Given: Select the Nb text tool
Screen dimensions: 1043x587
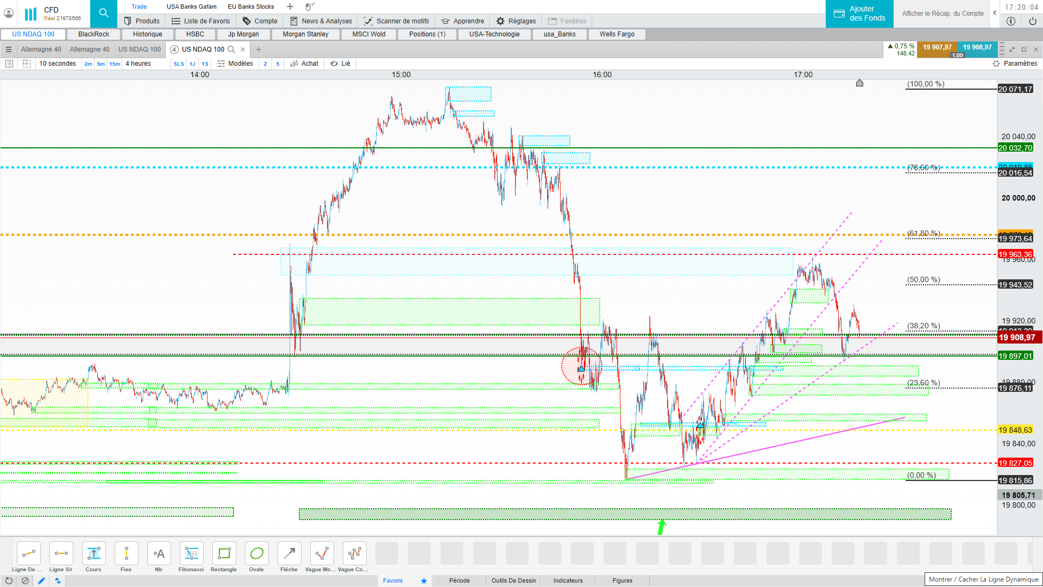Looking at the screenshot, I should [x=159, y=554].
